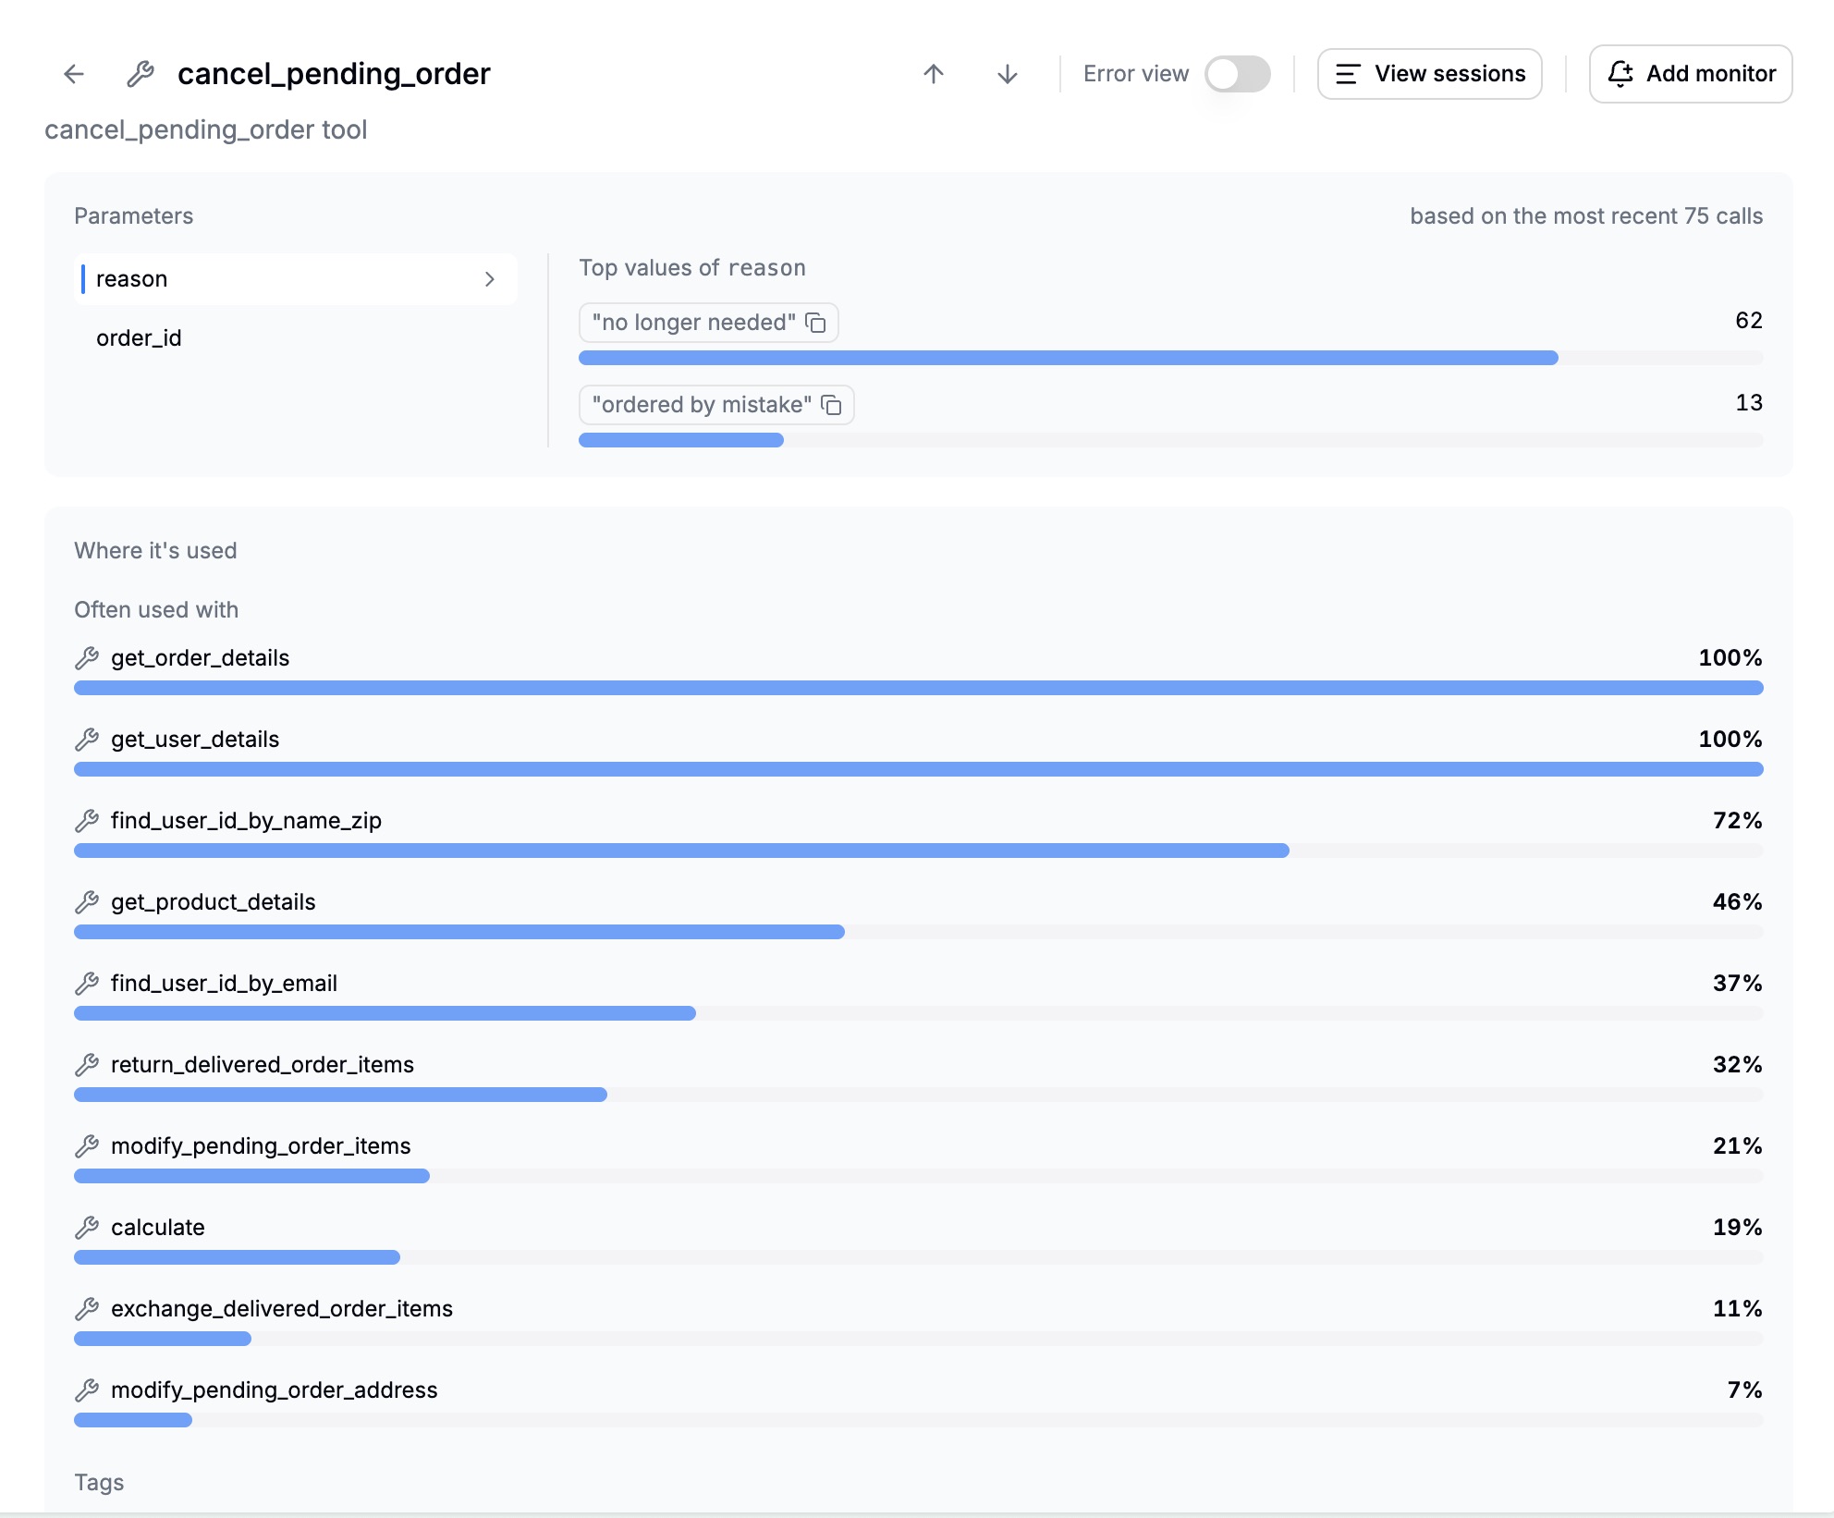This screenshot has height=1518, width=1834.
Task: Open modify_pending_order_address tool
Action: pyautogui.click(x=275, y=1390)
